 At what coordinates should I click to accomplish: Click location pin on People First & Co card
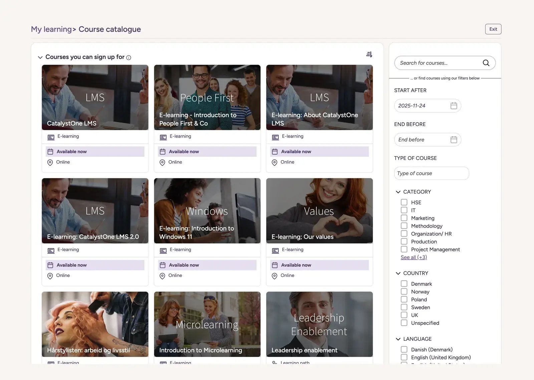(x=162, y=163)
